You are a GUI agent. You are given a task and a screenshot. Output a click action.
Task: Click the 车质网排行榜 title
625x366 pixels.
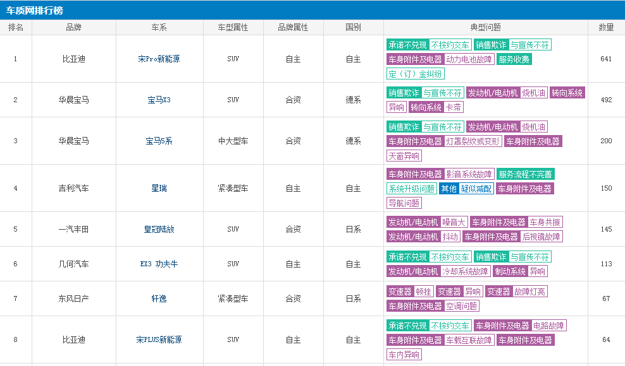34,10
